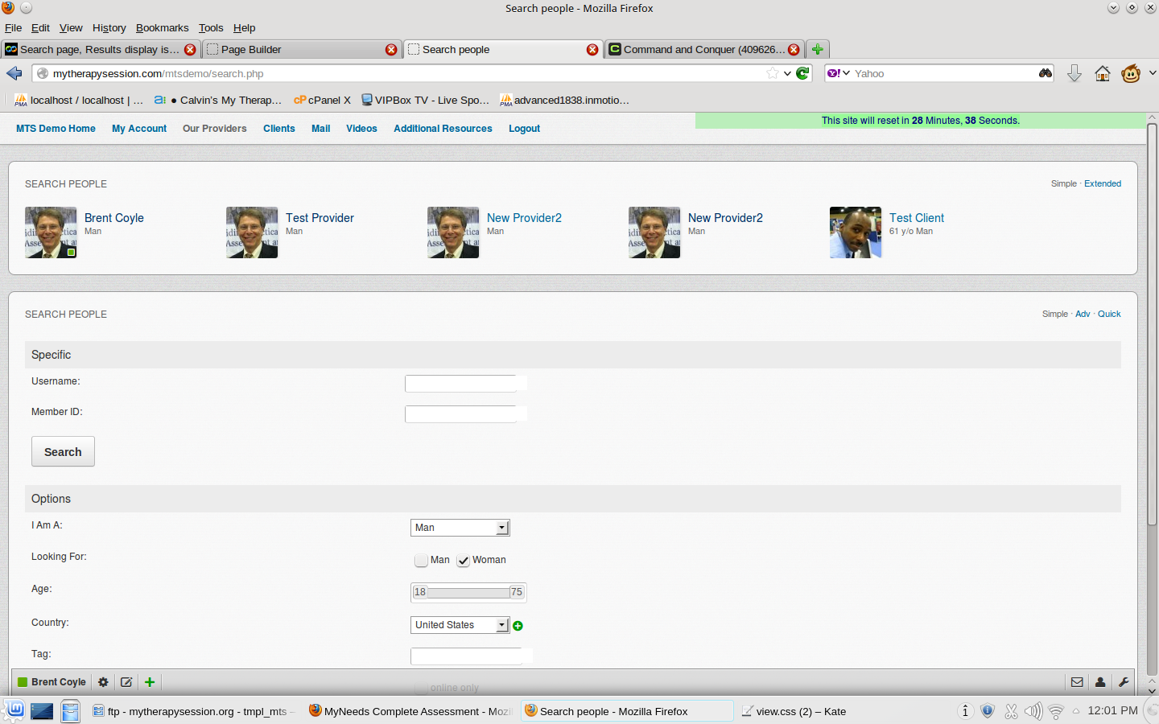Screen dimensions: 1159x724
Task: Click green plus icon beside Country
Action: tap(518, 626)
